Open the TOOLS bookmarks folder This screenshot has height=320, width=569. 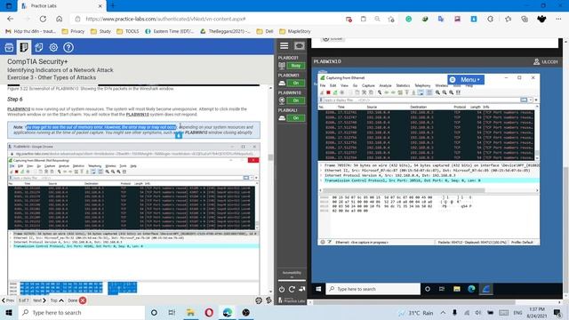coord(128,32)
